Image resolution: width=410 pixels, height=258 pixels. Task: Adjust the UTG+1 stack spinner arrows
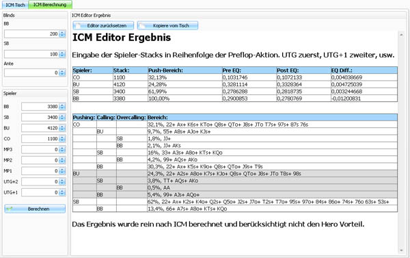[x=62, y=192]
